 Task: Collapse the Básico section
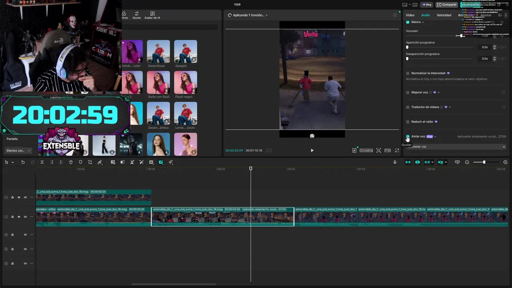pos(423,22)
